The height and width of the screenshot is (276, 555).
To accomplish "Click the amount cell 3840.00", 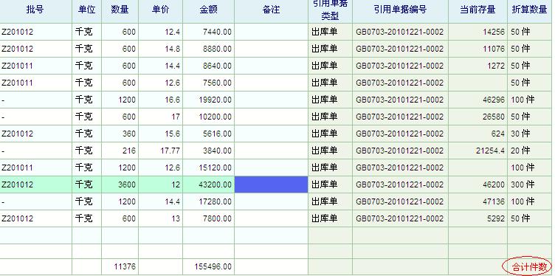I will (208, 151).
